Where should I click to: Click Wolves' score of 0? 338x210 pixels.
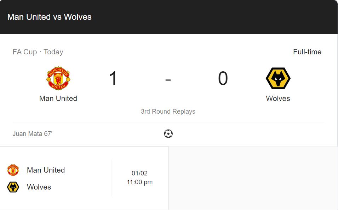(223, 78)
